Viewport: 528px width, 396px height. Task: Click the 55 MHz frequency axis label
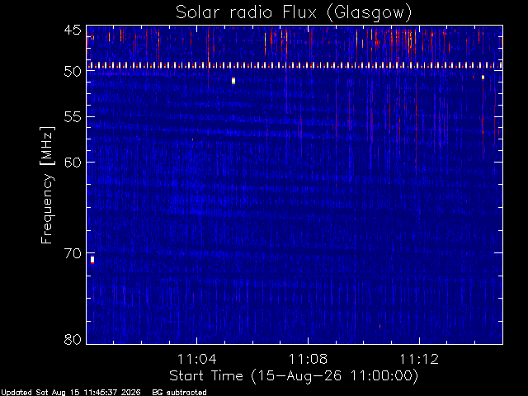point(73,117)
